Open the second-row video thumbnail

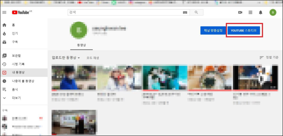pos(74,122)
